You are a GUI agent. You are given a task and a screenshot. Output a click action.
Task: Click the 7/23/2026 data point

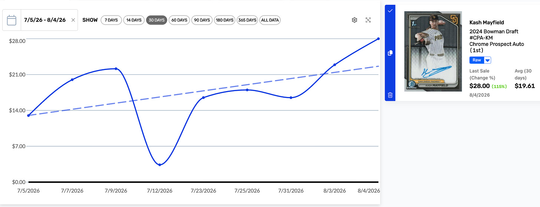pos(203,97)
